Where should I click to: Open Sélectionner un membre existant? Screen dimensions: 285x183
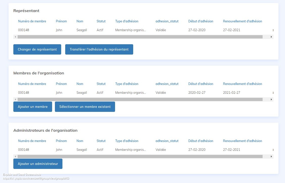tap(85, 107)
